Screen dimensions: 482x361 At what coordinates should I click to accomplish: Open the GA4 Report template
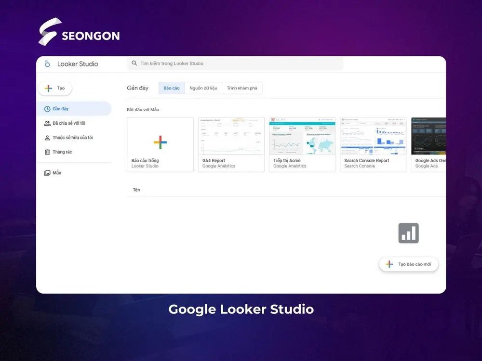click(231, 144)
